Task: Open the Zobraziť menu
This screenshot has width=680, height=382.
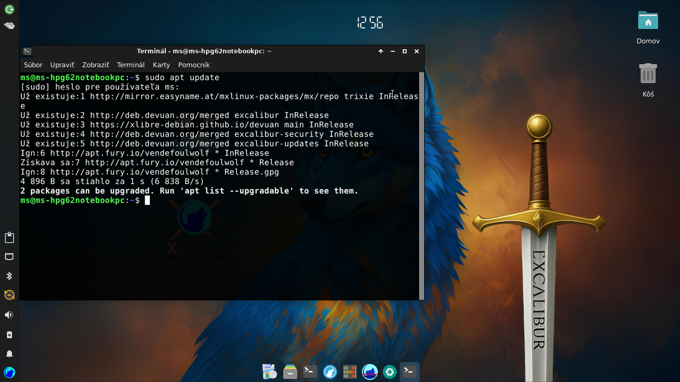Action: [96, 65]
